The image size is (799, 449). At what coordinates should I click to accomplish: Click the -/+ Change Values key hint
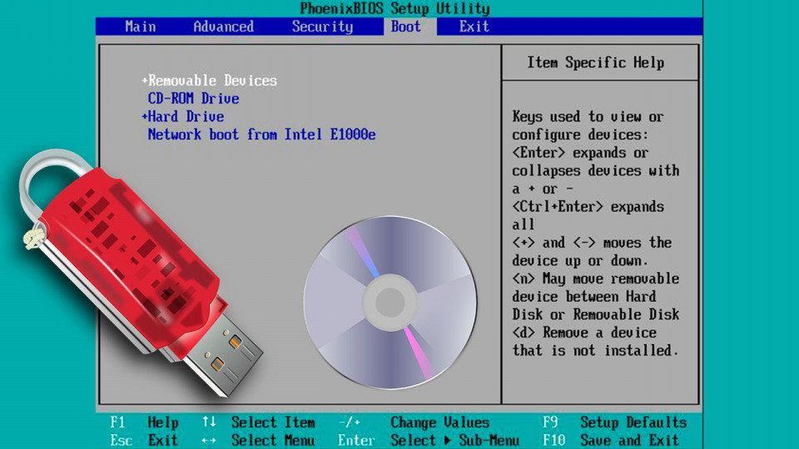point(414,422)
